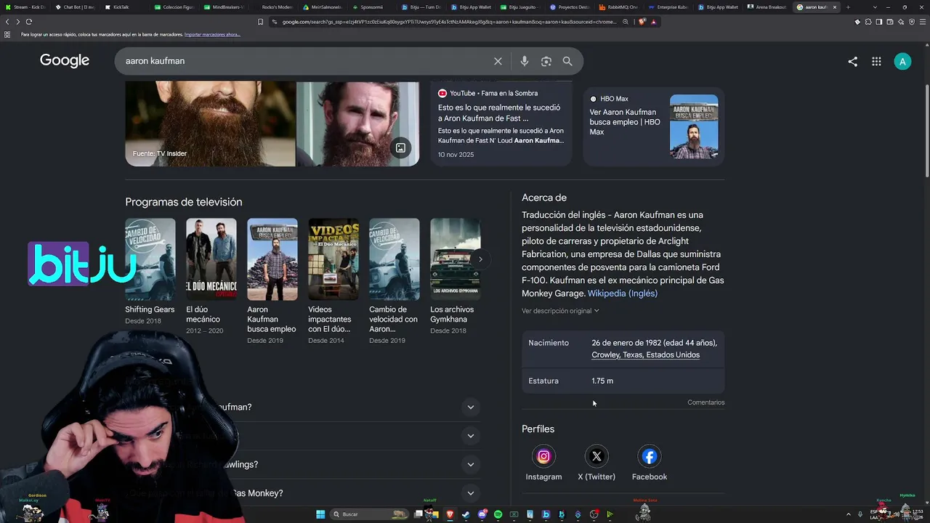This screenshot has height=523, width=930.
Task: Go forward in browser history
Action: point(18,22)
